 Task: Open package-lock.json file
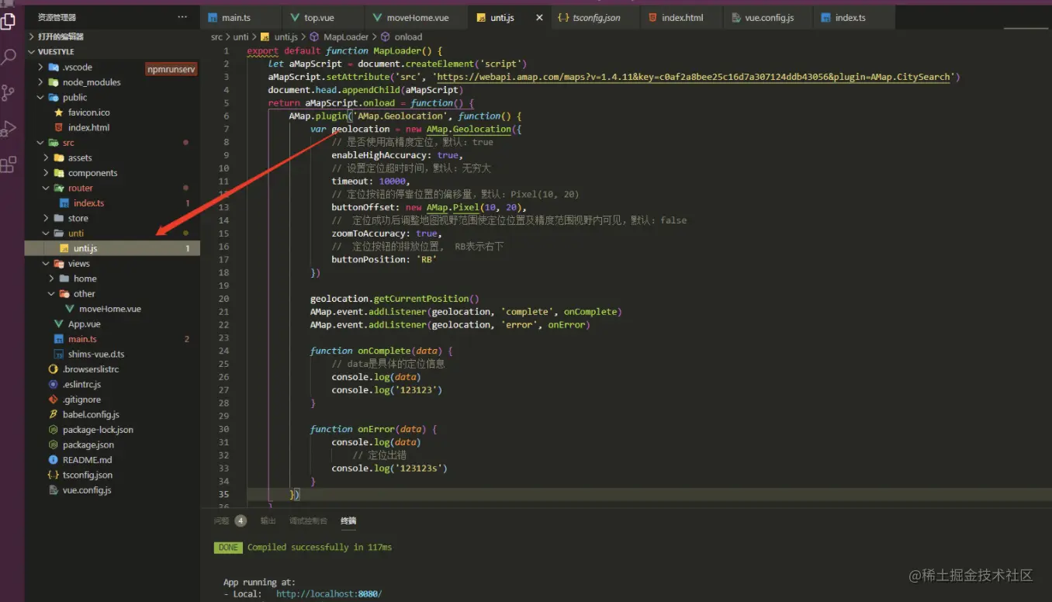[98, 430]
